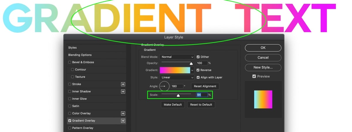Enable the Bevel & Emboss checkbox

point(70,62)
